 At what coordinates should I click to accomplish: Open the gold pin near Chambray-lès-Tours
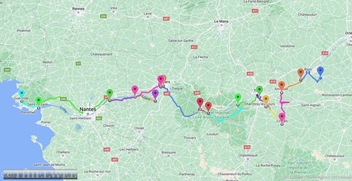tap(266, 100)
